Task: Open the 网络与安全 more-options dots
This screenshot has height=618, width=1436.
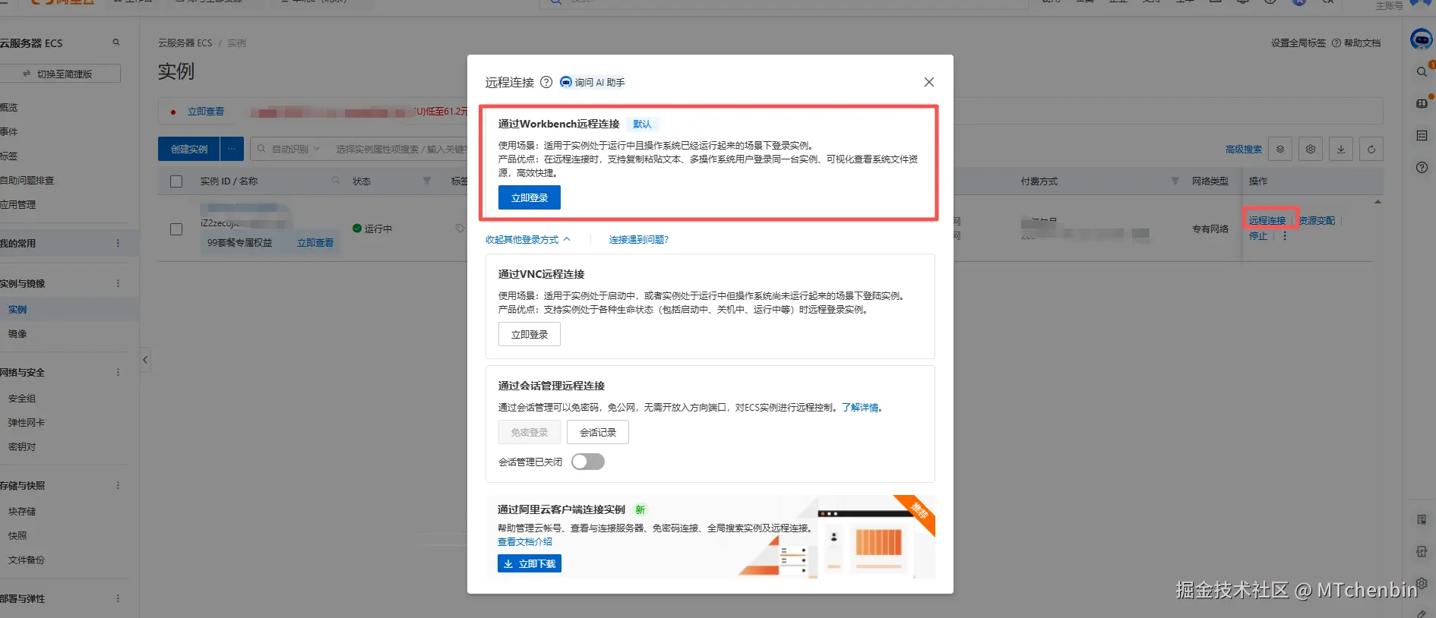Action: tap(118, 372)
